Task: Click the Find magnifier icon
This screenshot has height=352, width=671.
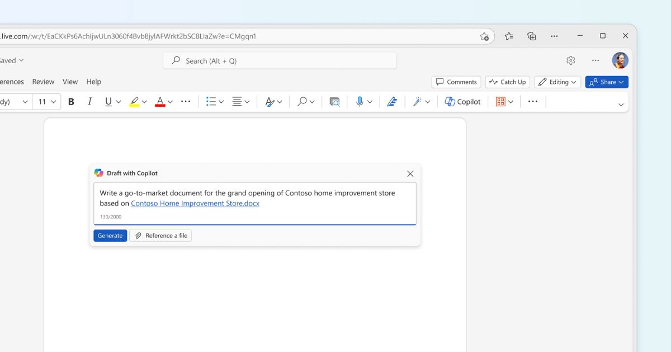Action: (302, 102)
